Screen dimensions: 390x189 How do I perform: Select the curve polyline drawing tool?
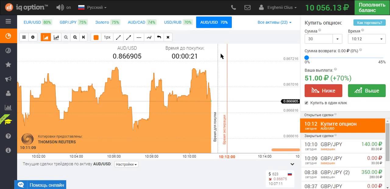(149, 37)
